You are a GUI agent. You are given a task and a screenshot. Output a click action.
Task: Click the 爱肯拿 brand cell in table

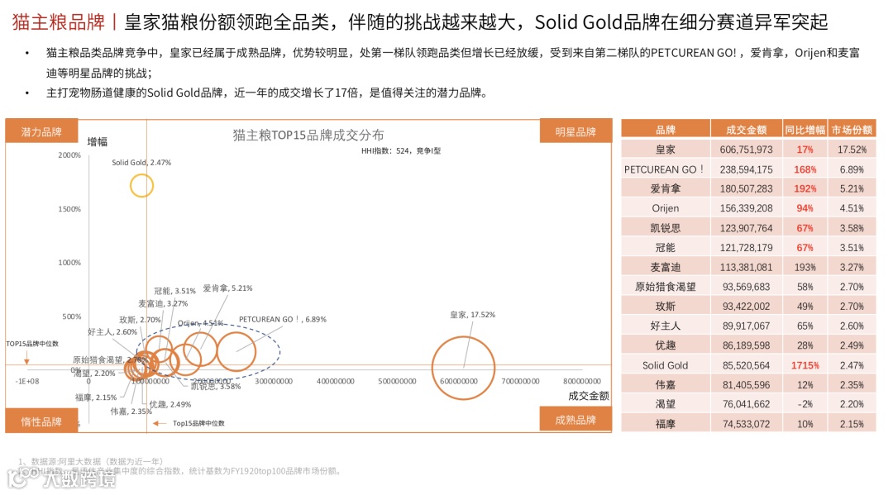[665, 188]
